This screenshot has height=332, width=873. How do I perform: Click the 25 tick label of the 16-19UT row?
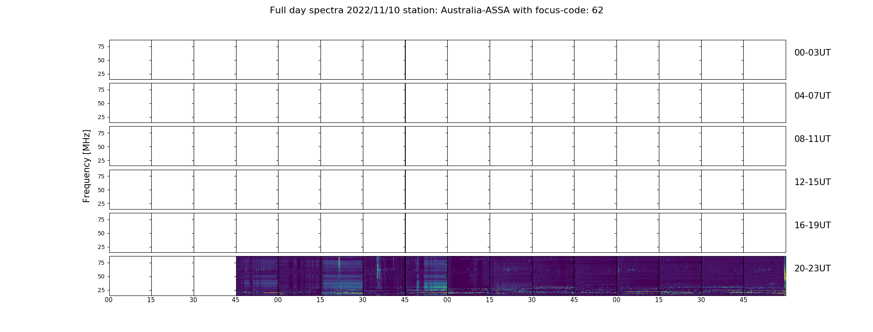[101, 247]
